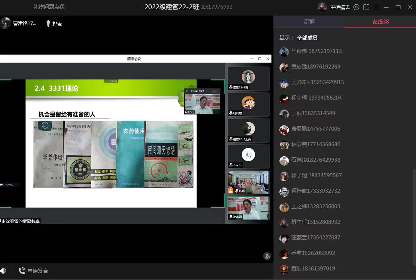The height and width of the screenshot is (280, 416).
Task: Click the host avatar next to 主持模式
Action: pyautogui.click(x=322, y=7)
